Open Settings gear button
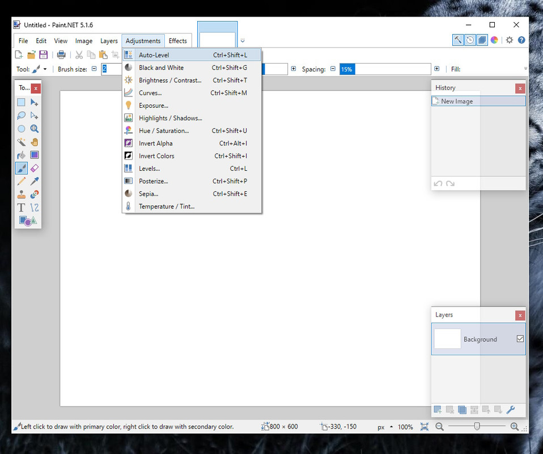 (509, 40)
